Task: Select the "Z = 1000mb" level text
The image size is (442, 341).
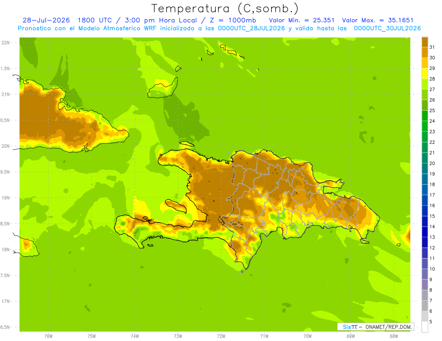Action: (x=233, y=20)
